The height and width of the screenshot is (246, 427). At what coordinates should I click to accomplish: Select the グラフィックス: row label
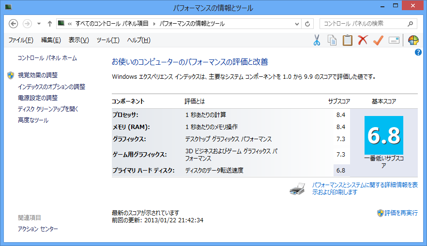click(129, 139)
